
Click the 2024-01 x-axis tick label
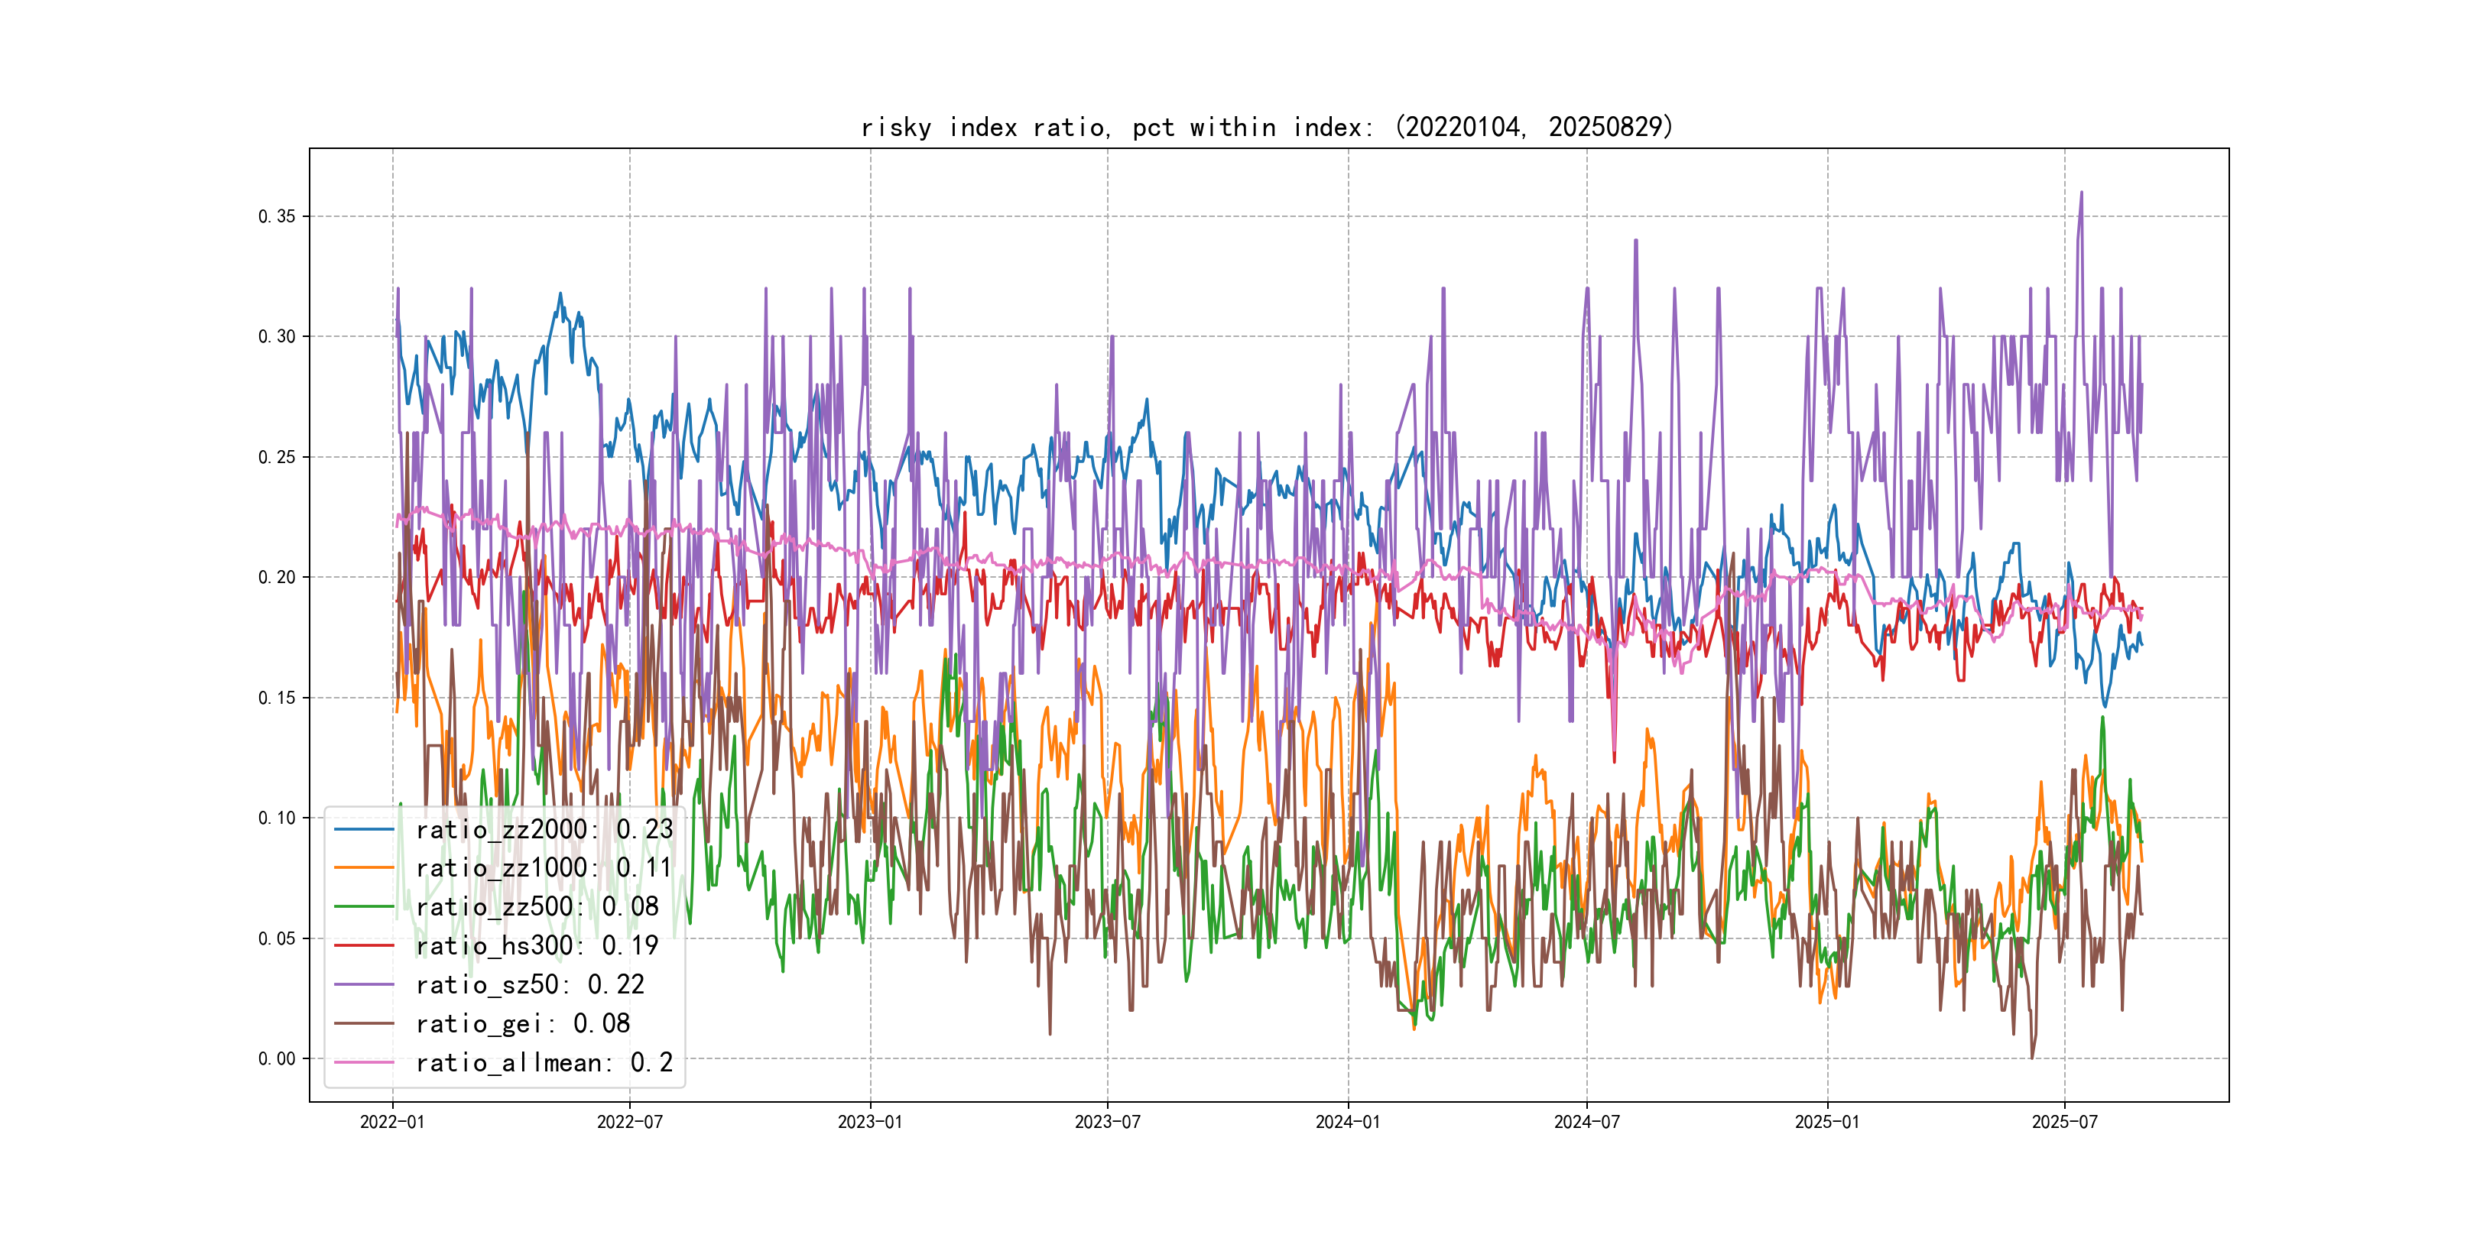pos(1347,1122)
